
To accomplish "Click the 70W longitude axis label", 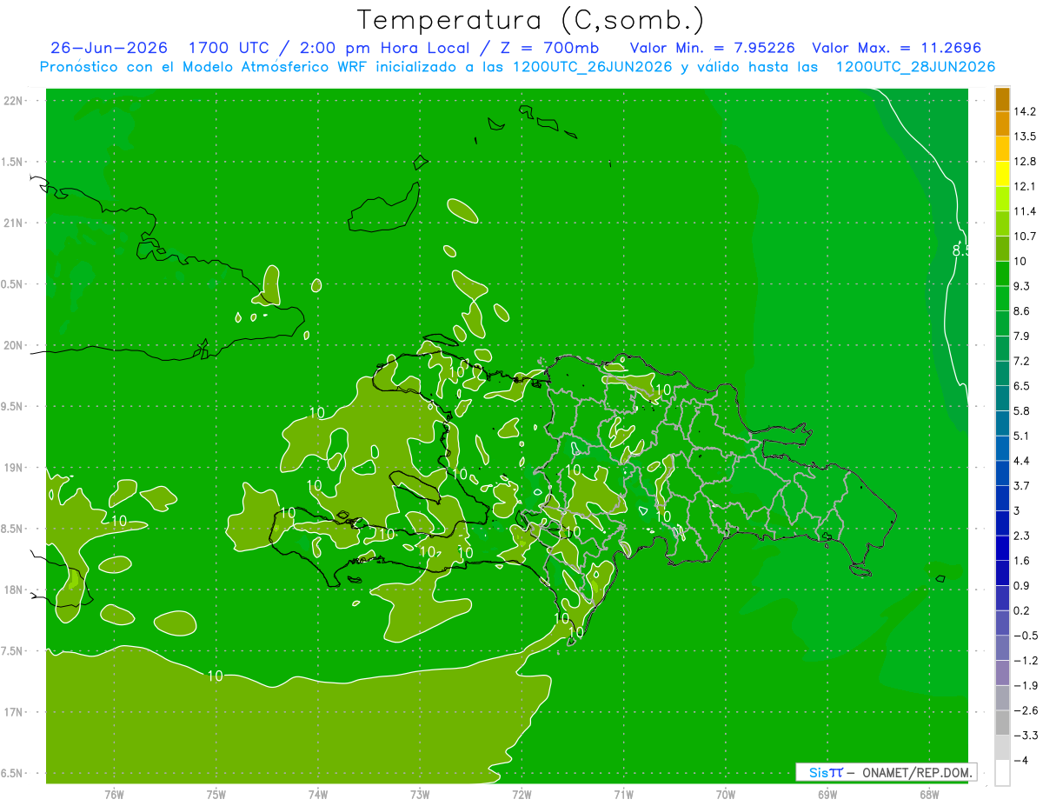I will tap(725, 795).
